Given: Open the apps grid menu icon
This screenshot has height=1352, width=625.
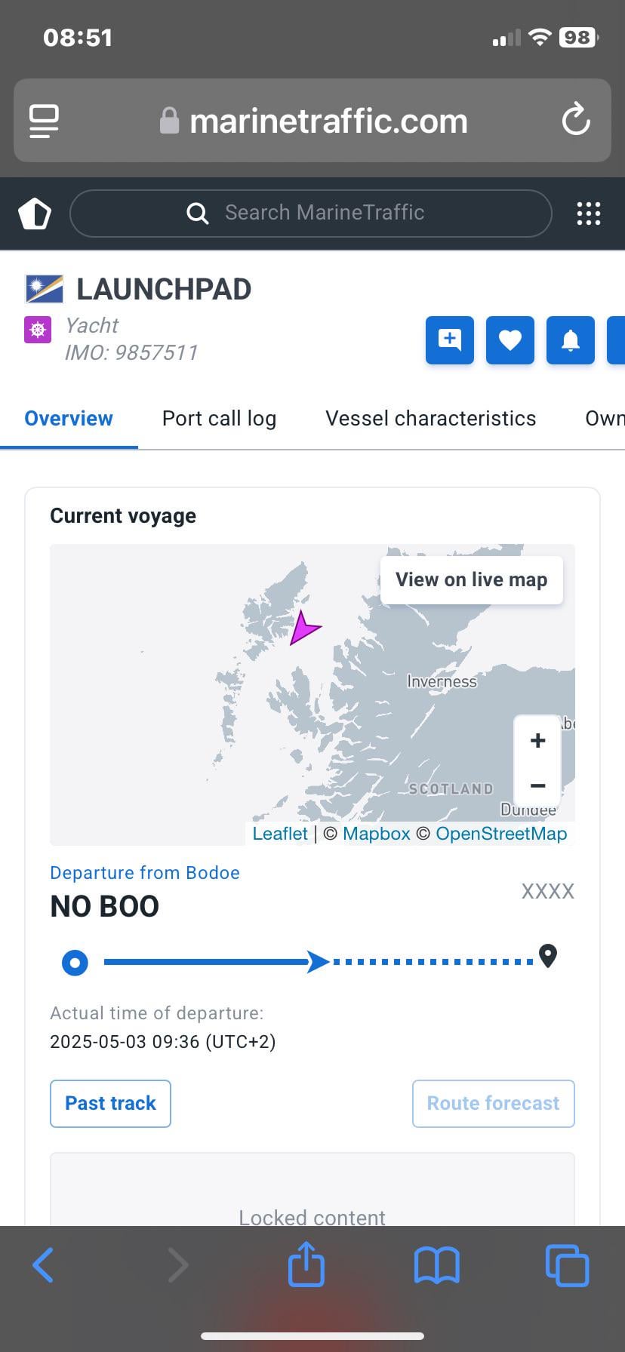Looking at the screenshot, I should pos(589,214).
